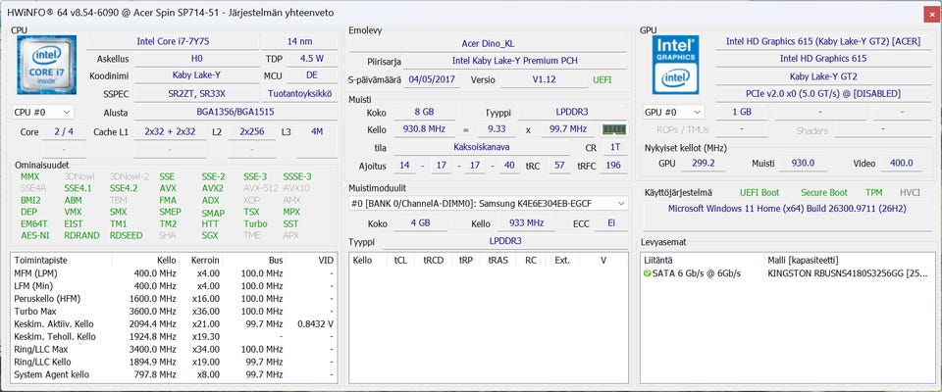Image resolution: width=942 pixels, height=392 pixels.
Task: Select the Turbo Max operating point row
Action: tap(174, 312)
